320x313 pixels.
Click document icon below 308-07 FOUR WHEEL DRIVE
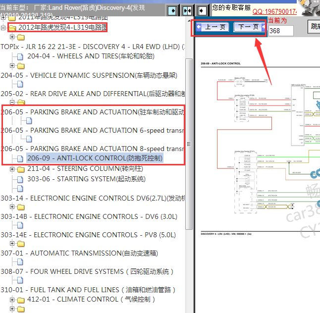pos(20,280)
